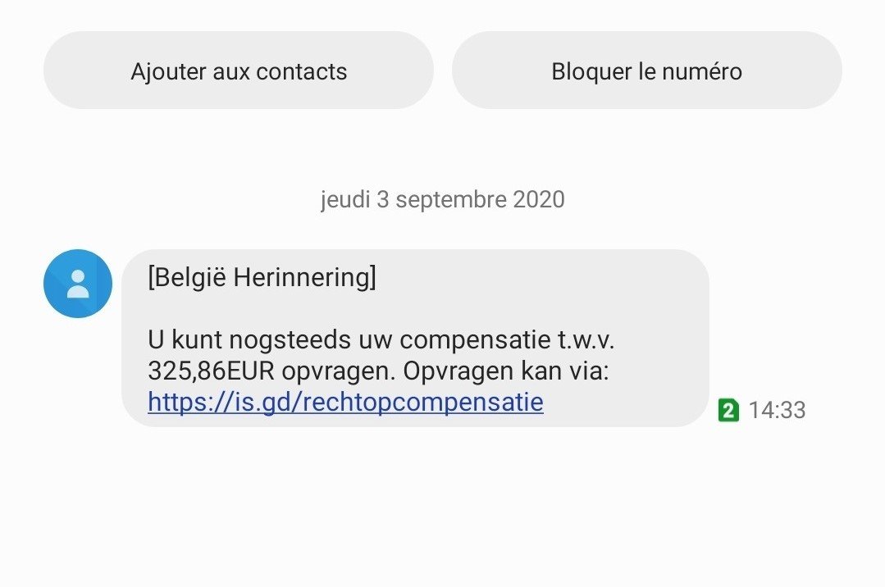Screen dimensions: 885x587
Task: Click the word opvragen after 325,86EUR
Action: pyautogui.click(x=336, y=371)
